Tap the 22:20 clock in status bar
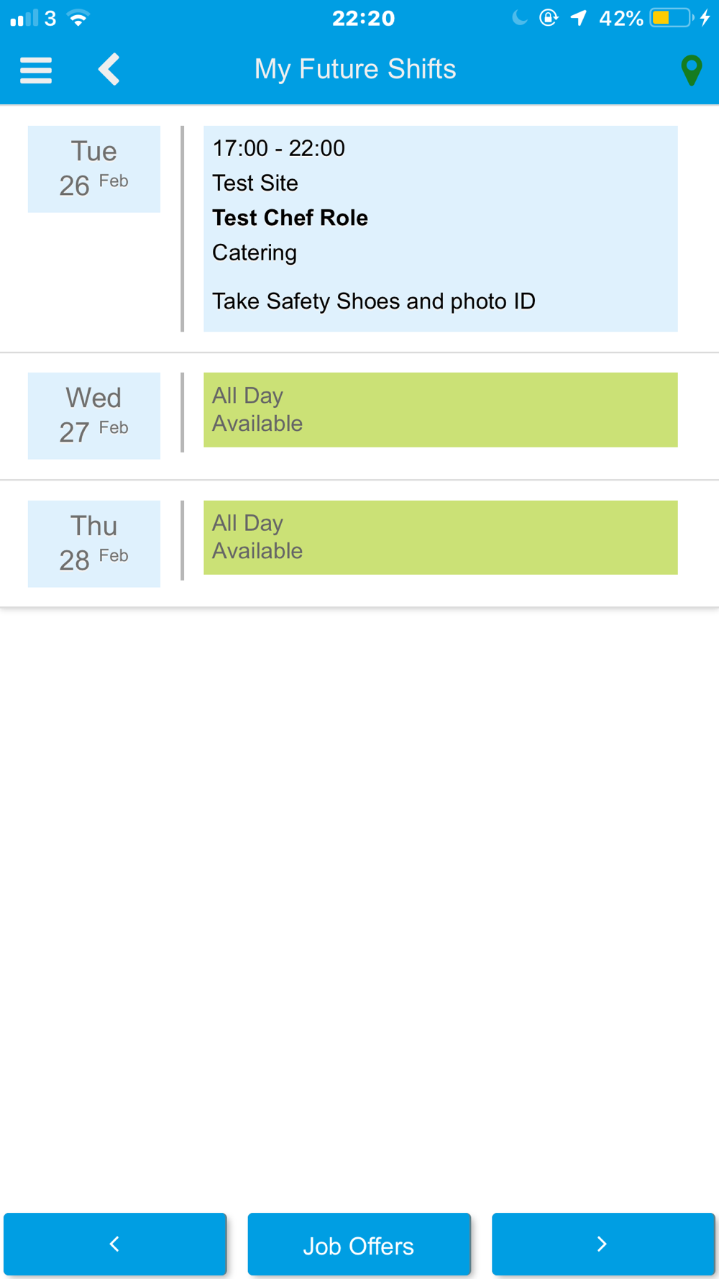This screenshot has width=719, height=1279. tap(363, 18)
